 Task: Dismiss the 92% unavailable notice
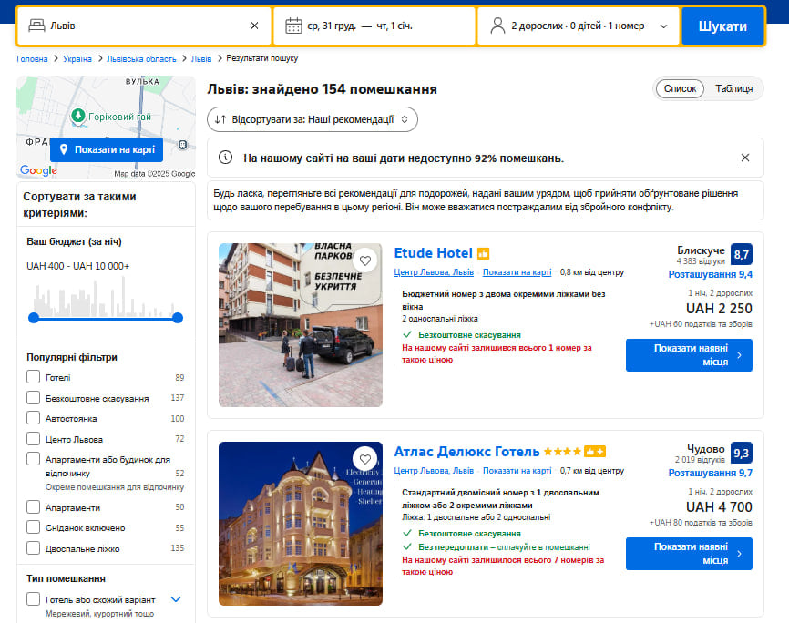tap(745, 158)
